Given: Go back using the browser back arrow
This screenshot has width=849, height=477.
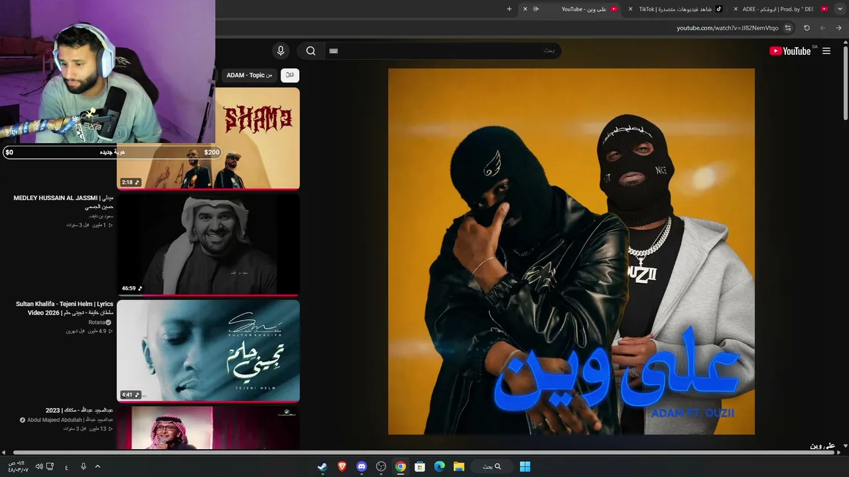Looking at the screenshot, I should pos(838,28).
